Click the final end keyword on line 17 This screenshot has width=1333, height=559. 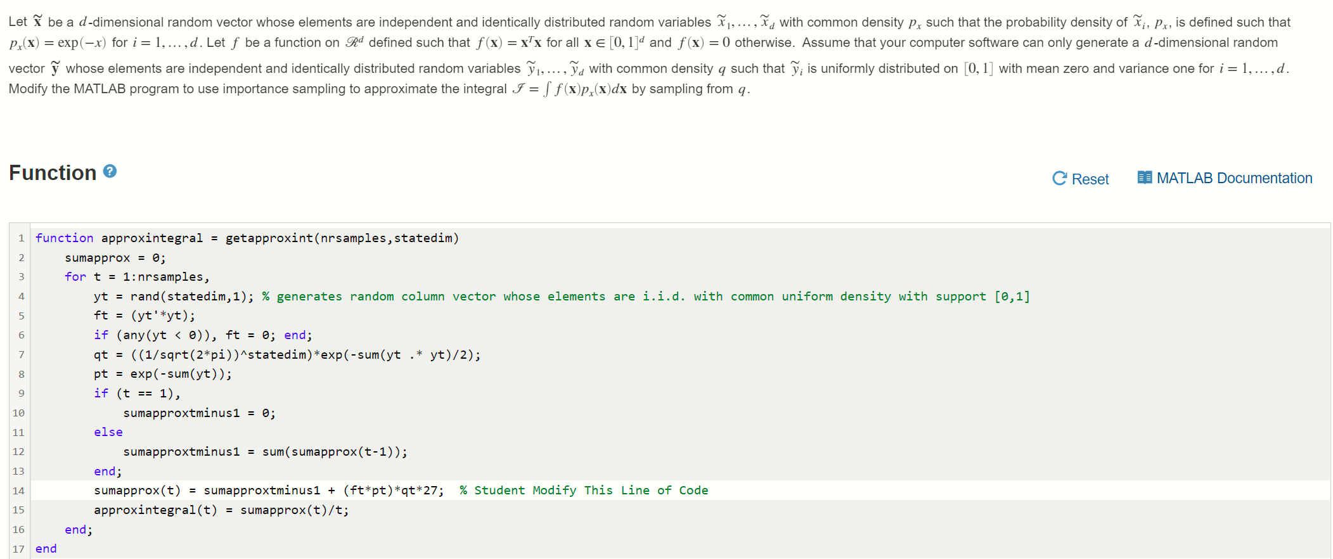45,548
